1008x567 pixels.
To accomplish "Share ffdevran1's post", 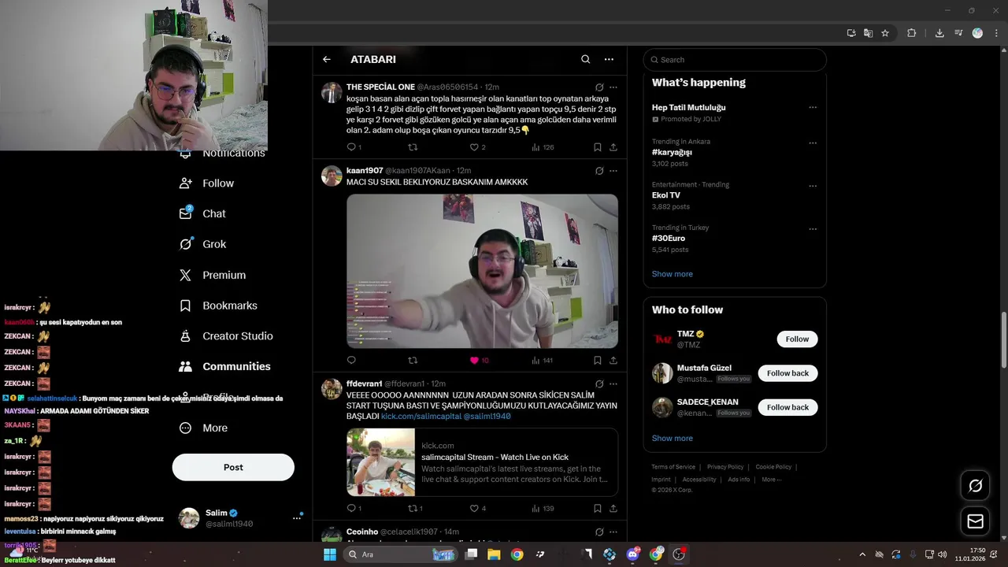I will (x=613, y=508).
